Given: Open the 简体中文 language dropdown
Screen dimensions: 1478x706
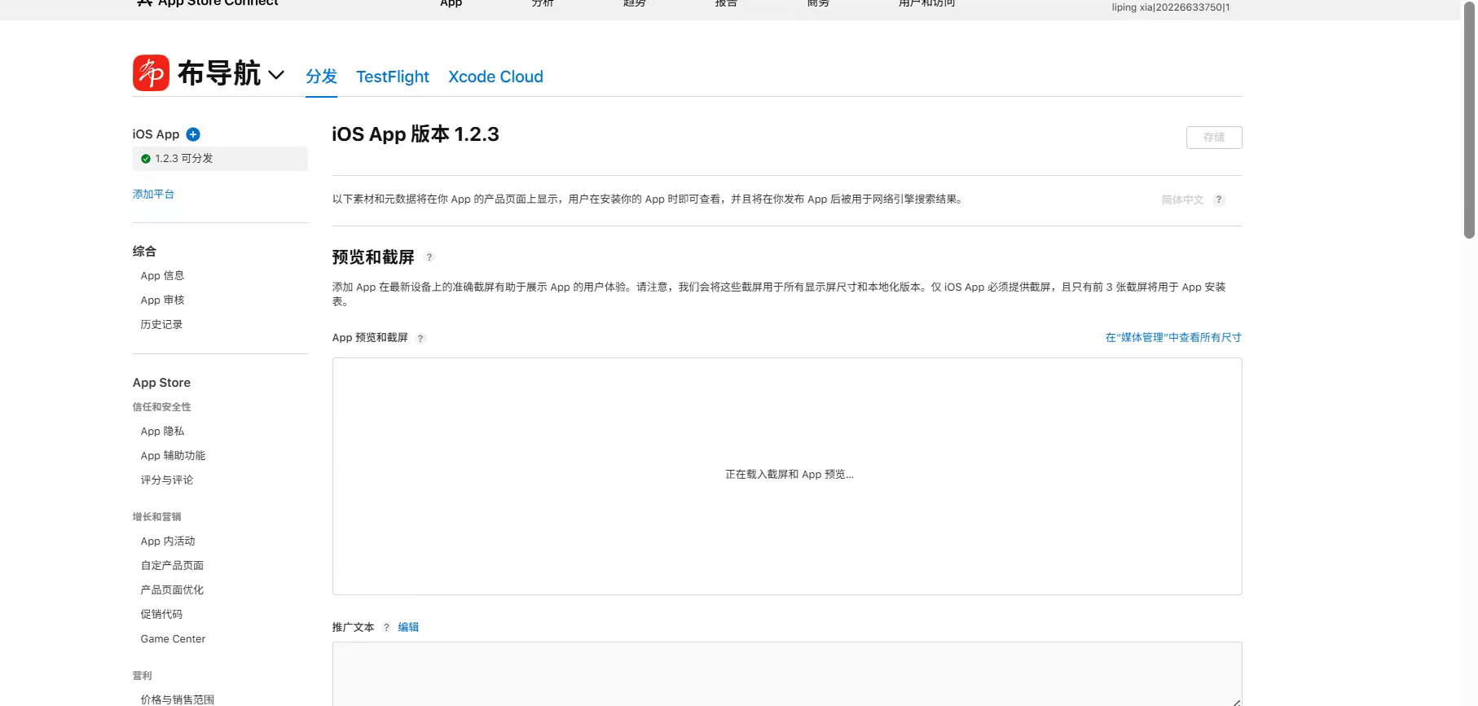Looking at the screenshot, I should tap(1181, 200).
